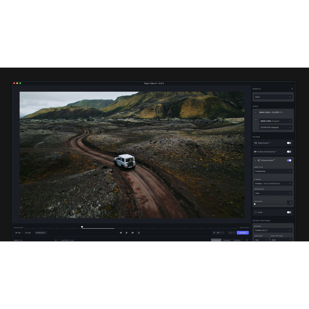This screenshot has width=309, height=309.
Task: Open the AI Model Proteus dropdown
Action: tap(273, 183)
